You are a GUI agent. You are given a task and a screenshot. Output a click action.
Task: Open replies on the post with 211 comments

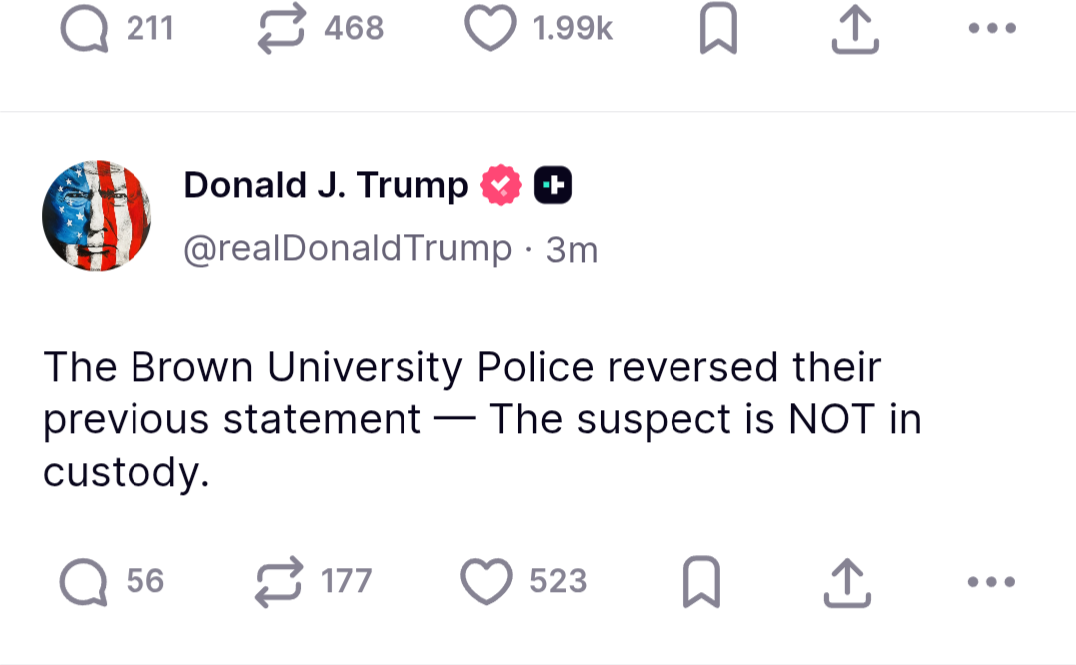coord(84,29)
